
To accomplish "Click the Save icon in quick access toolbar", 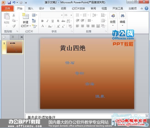I will (x=9, y=2).
